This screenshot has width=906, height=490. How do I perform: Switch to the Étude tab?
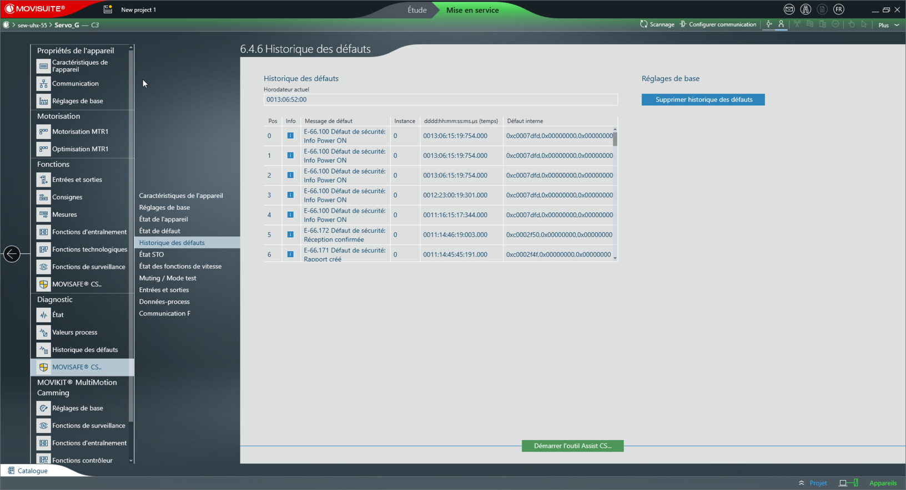(417, 10)
